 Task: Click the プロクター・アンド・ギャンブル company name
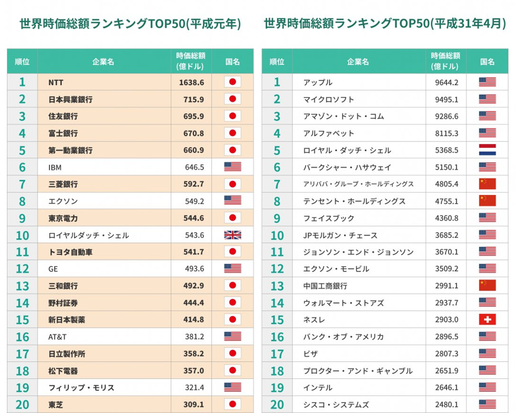tap(358, 371)
